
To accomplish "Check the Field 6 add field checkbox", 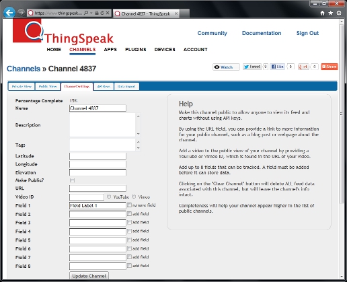I will tap(129, 248).
